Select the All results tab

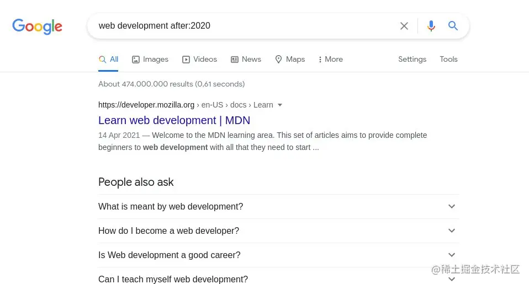[x=108, y=60]
